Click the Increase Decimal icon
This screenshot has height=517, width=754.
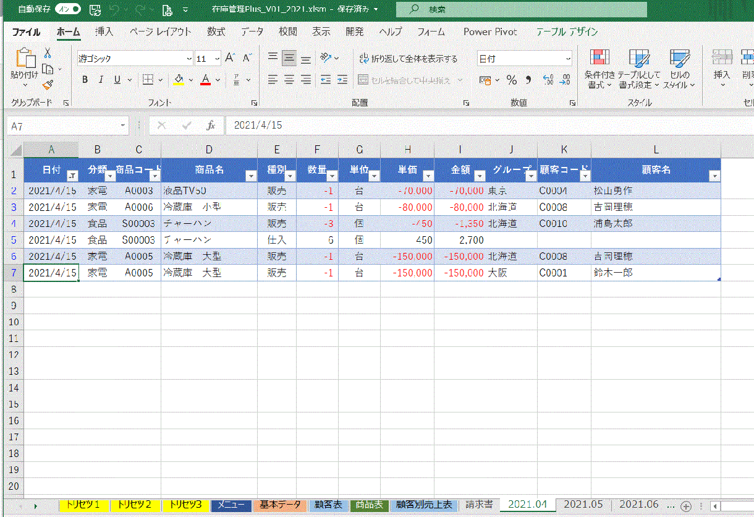548,80
